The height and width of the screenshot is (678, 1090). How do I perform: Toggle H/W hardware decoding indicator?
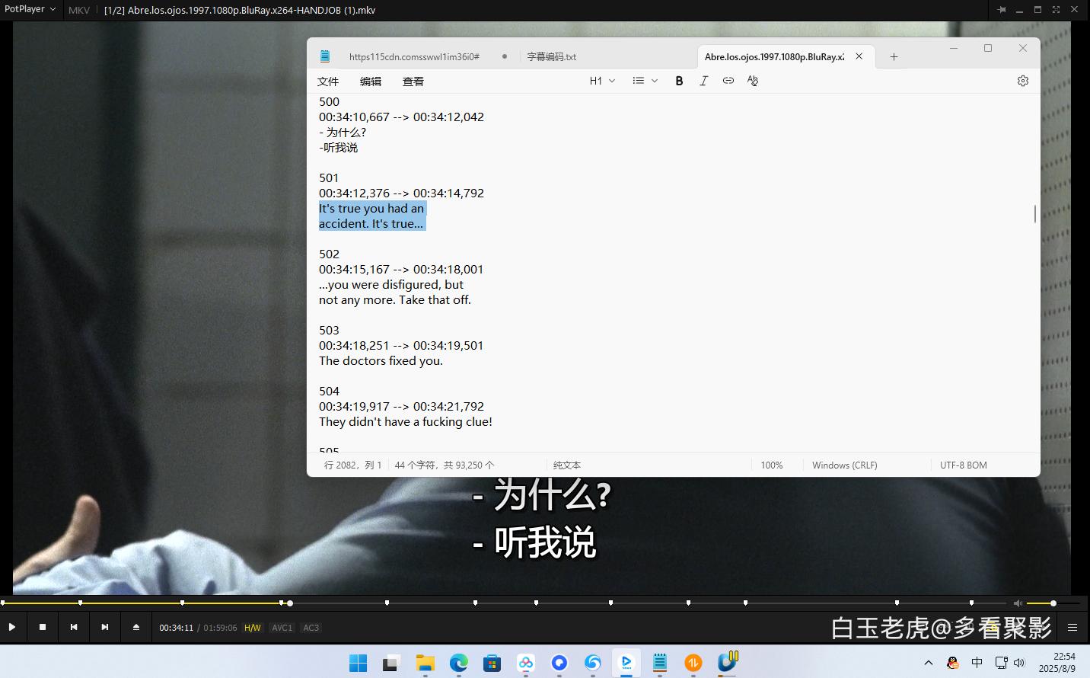252,627
